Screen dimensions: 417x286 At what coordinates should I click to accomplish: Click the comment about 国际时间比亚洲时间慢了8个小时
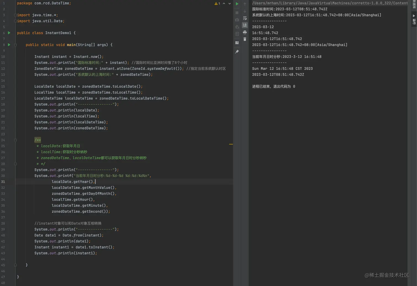159,63
